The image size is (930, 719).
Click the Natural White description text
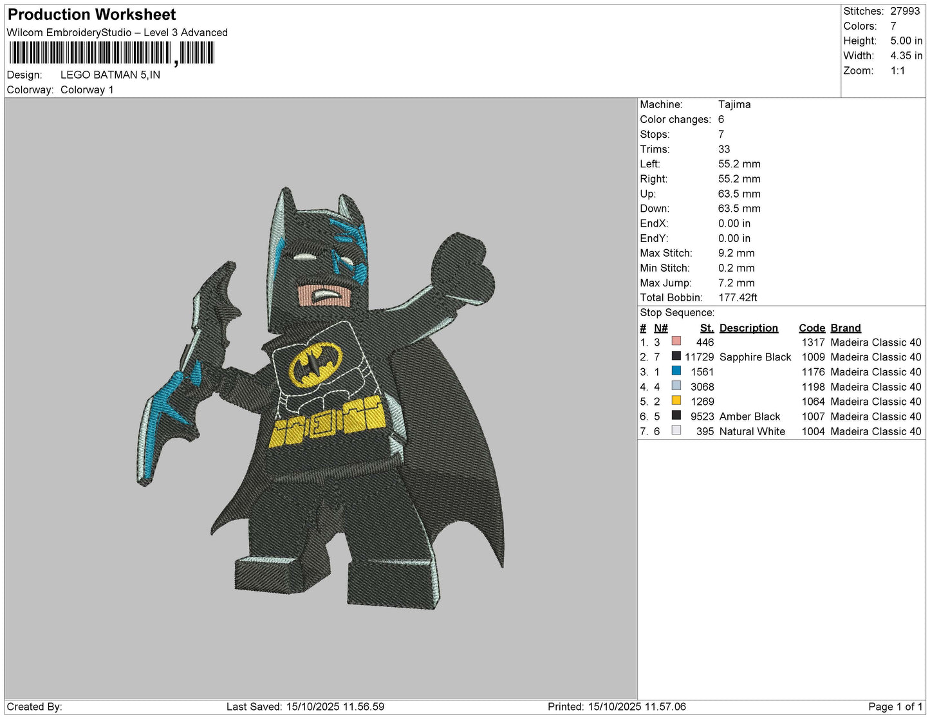point(752,431)
